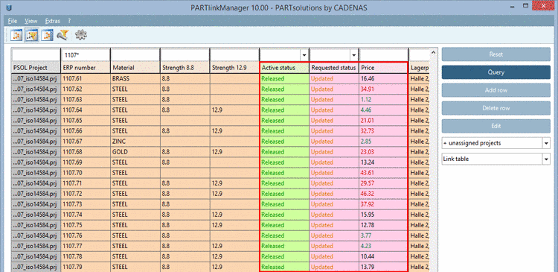Select price cell 43.61
558x272 pixels.
click(x=383, y=173)
